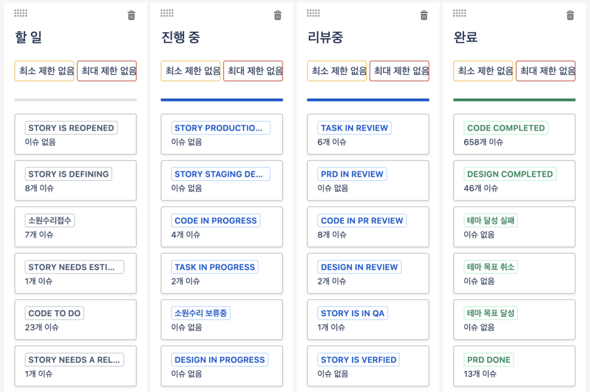
Task: Rename the 할 일 column title
Action: pos(29,38)
